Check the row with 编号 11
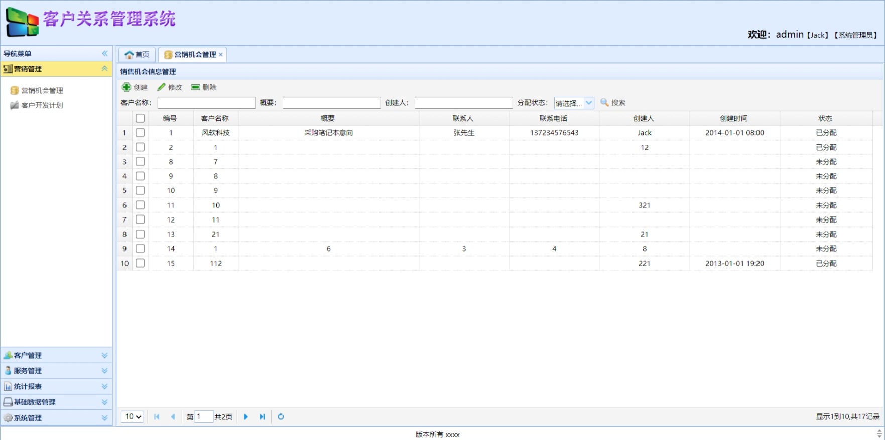 [140, 205]
